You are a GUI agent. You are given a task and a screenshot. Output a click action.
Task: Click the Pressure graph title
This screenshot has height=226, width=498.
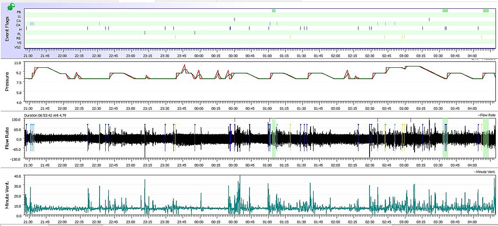tap(7, 83)
